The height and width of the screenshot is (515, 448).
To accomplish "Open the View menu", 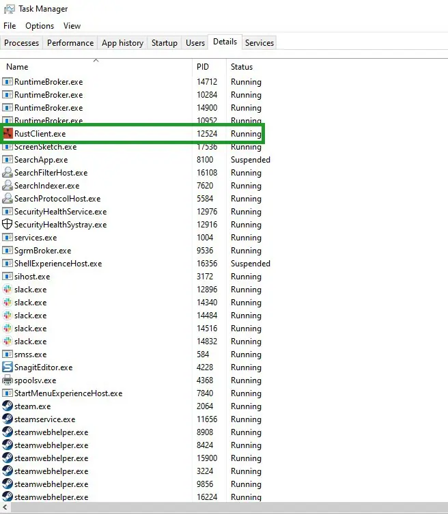I will pos(72,26).
